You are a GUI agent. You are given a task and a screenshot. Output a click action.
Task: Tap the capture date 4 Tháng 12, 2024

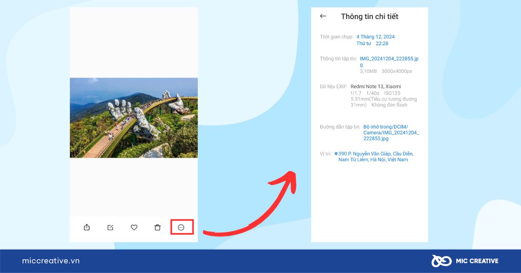tap(376, 37)
